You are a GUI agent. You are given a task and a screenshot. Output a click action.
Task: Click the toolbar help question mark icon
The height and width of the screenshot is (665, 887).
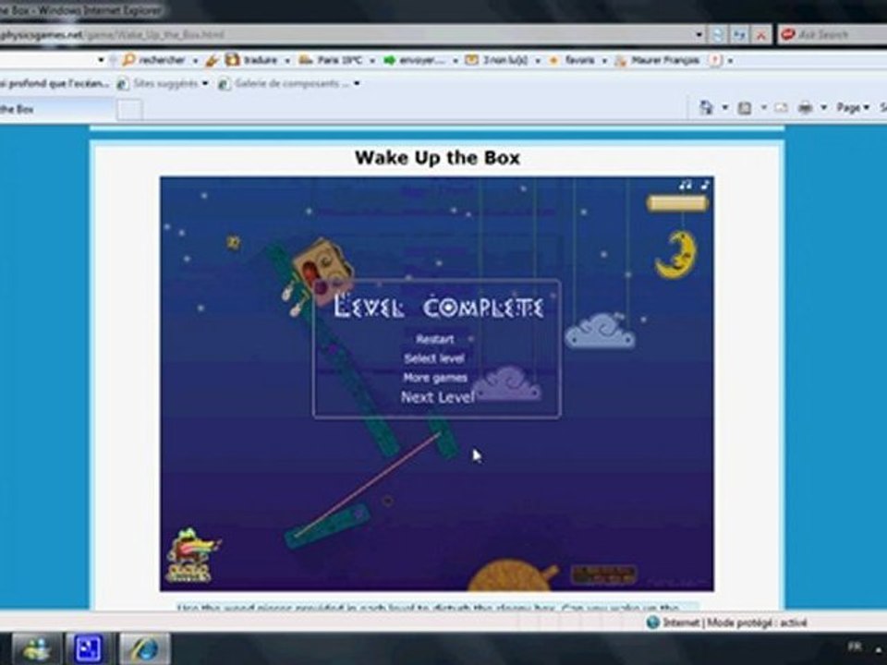[x=715, y=60]
